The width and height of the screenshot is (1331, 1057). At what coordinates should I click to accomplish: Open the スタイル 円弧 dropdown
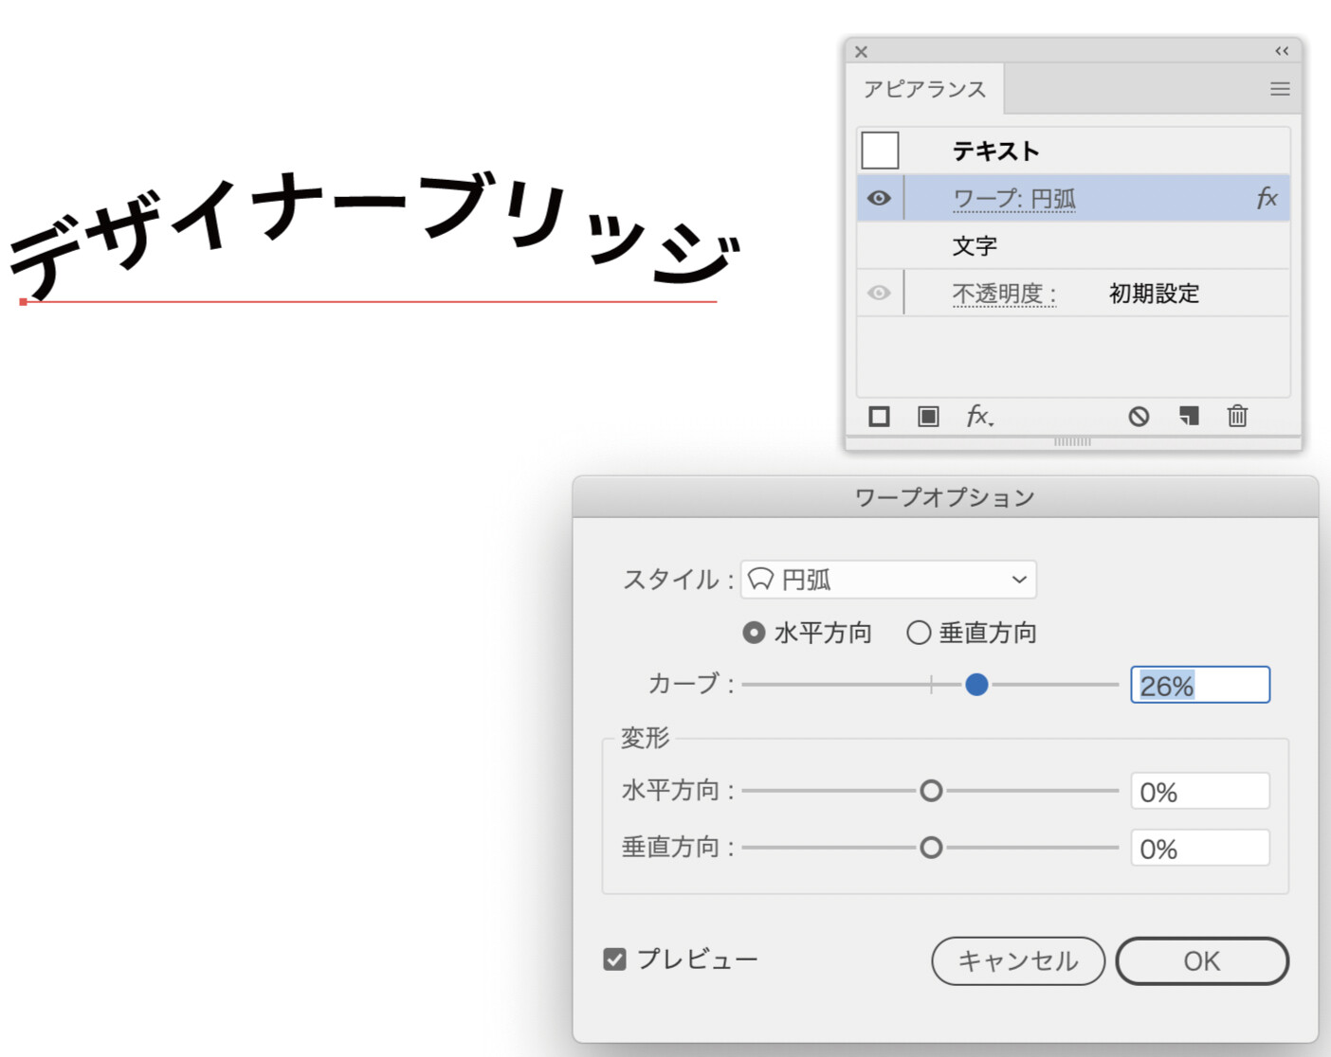pos(888,580)
